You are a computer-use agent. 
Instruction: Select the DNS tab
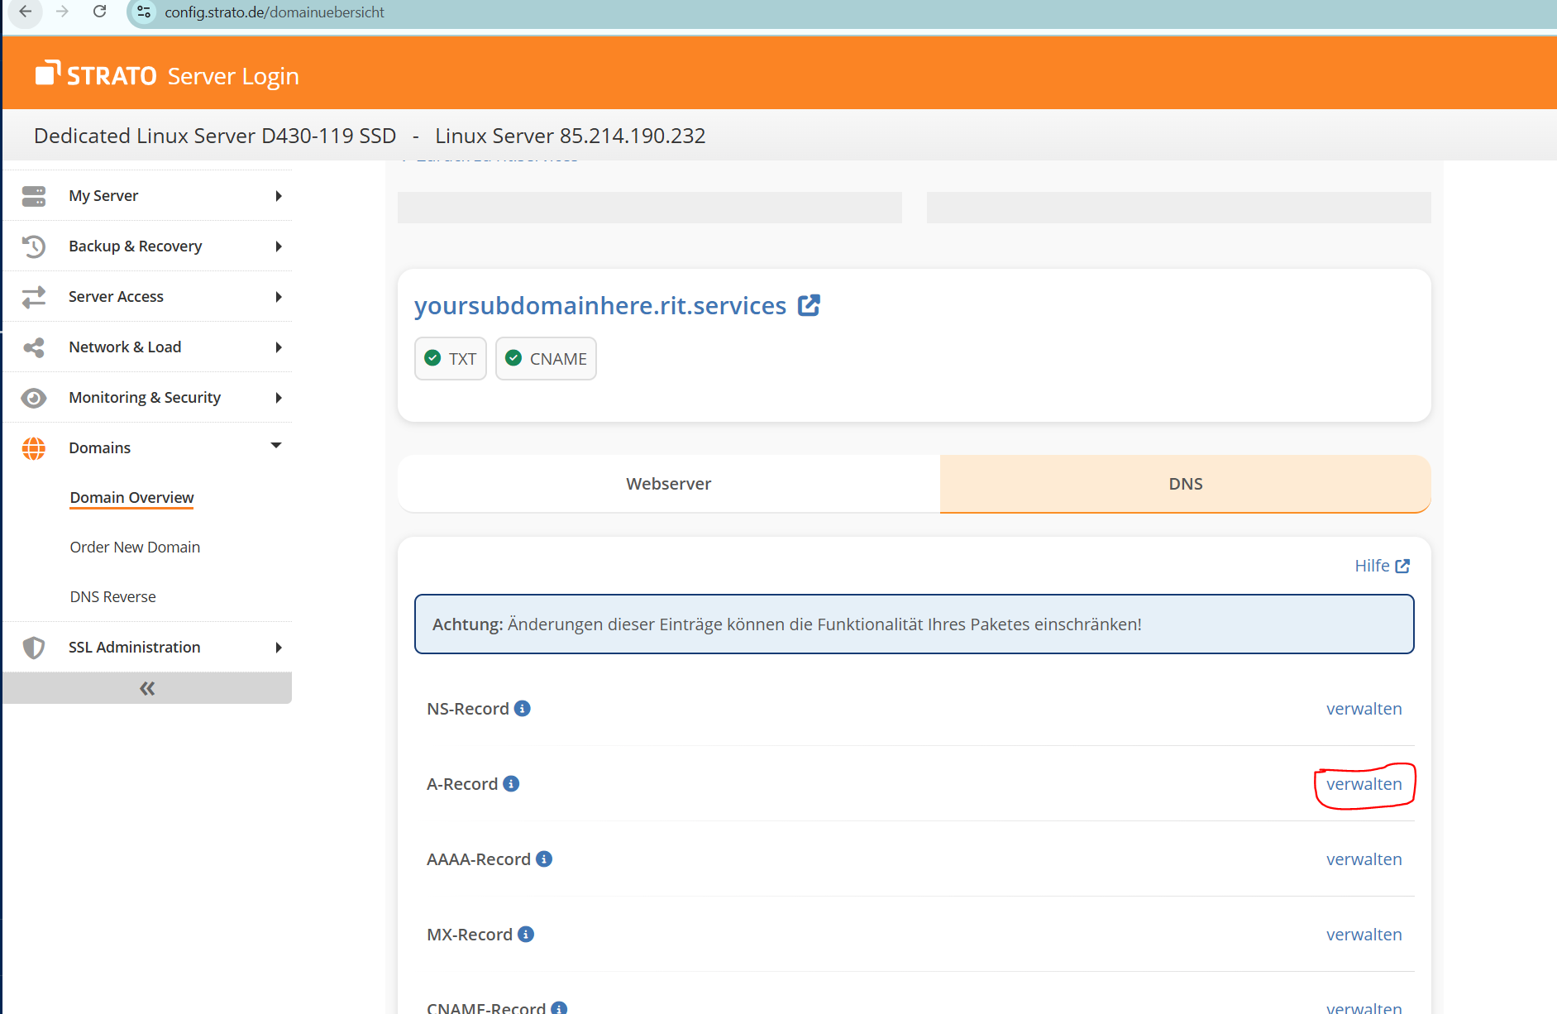pyautogui.click(x=1186, y=484)
